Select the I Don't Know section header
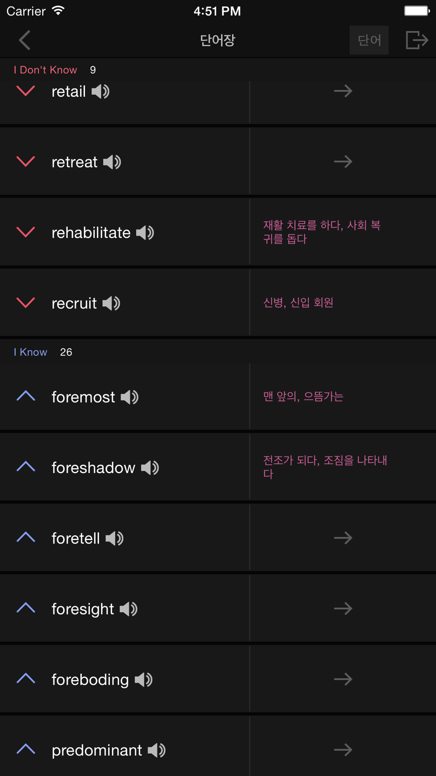The image size is (436, 776). pyautogui.click(x=45, y=70)
